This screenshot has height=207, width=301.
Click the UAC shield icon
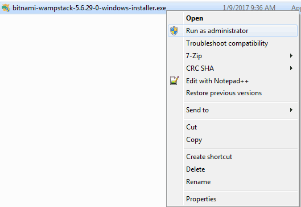click(174, 31)
